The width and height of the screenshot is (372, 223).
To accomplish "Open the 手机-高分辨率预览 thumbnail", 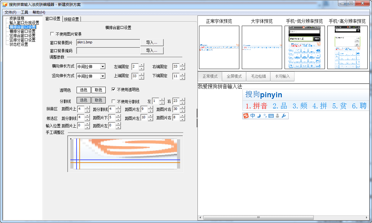I will [x=348, y=47].
